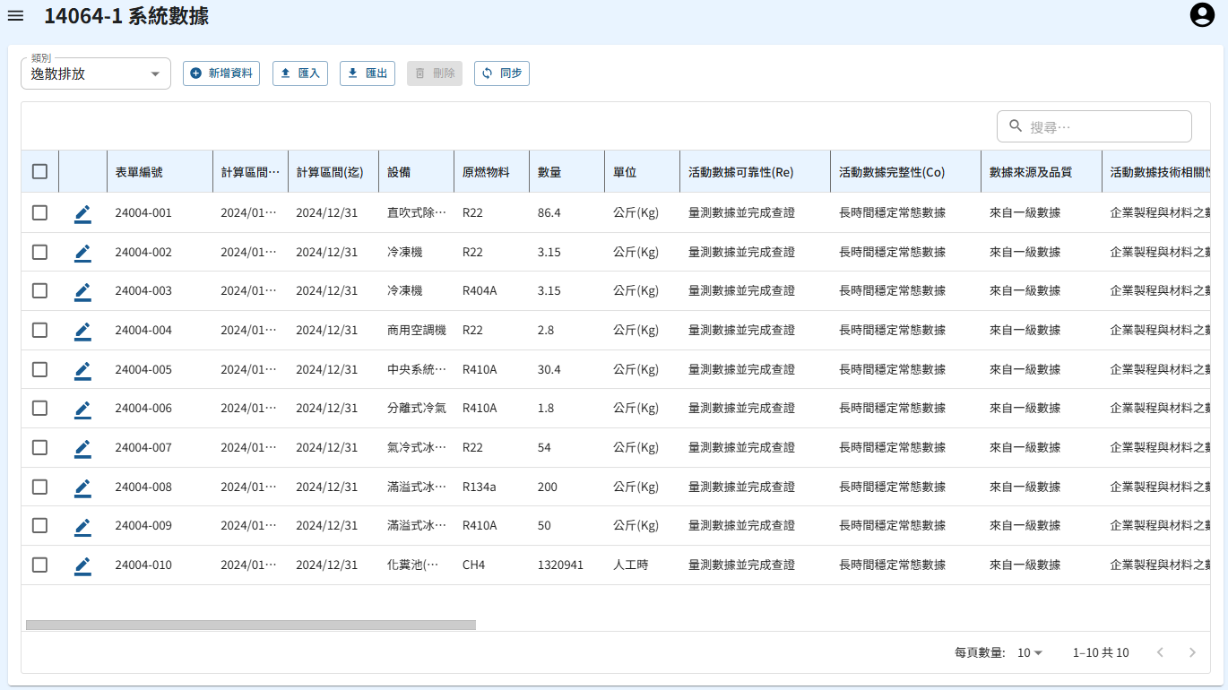Toggle the select-all header checkbox
Viewport: 1228px width, 690px height.
pyautogui.click(x=39, y=171)
